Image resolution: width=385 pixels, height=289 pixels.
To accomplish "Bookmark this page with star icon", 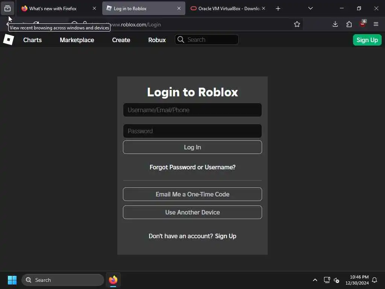I will click(x=297, y=24).
